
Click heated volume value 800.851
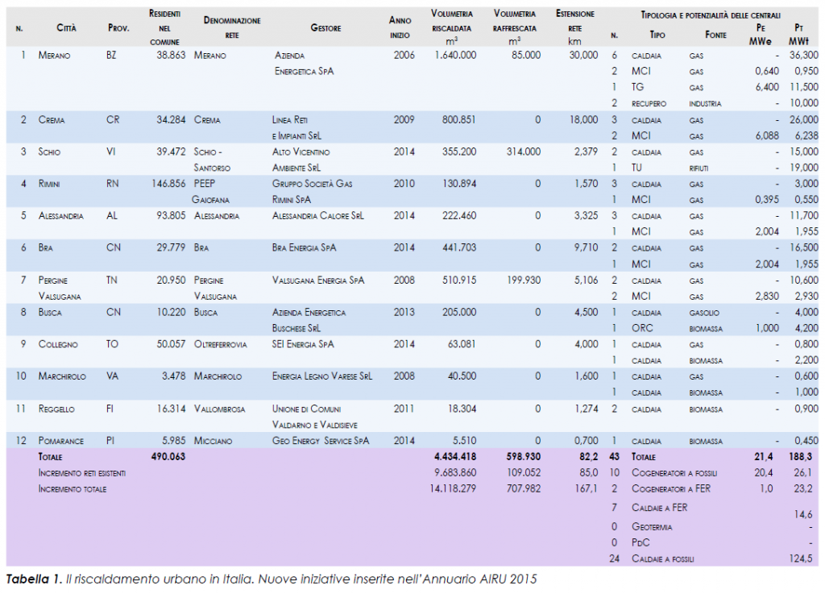(x=458, y=119)
